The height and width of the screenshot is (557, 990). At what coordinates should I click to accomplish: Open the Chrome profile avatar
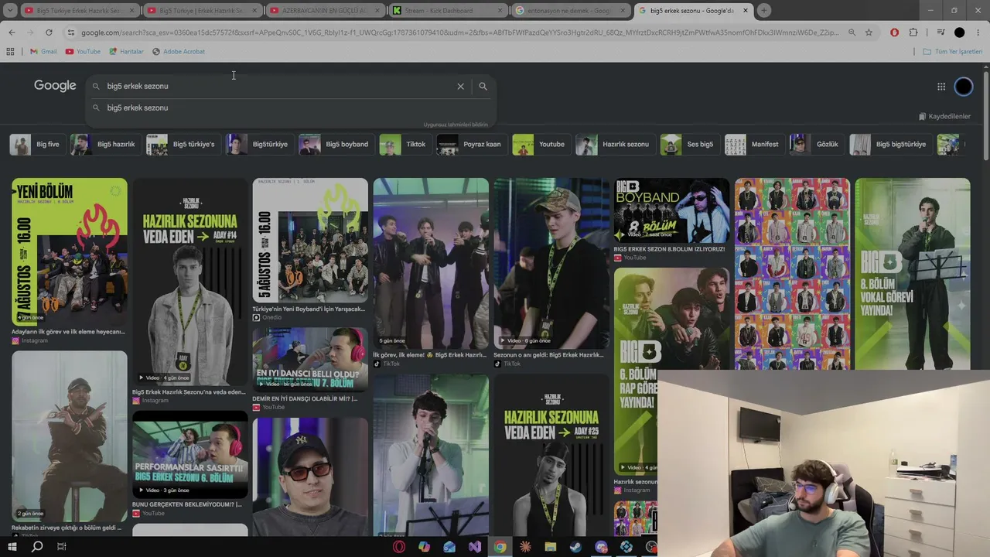pyautogui.click(x=959, y=32)
